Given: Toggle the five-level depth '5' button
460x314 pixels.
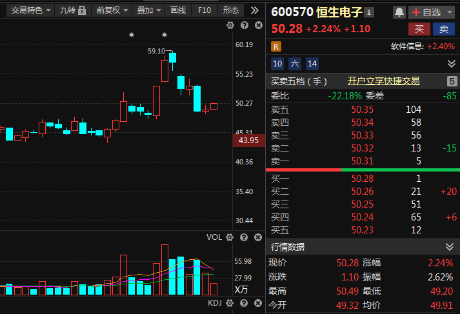Looking at the screenshot, I should click(452, 81).
